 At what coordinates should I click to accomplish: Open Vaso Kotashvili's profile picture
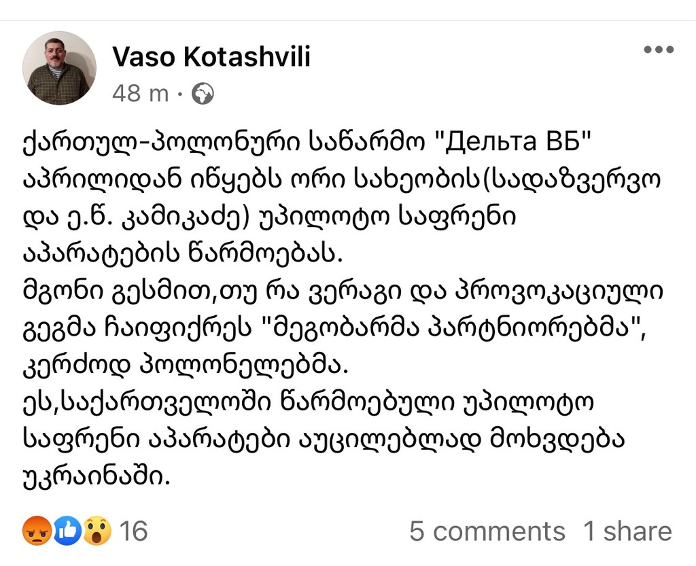[x=59, y=68]
